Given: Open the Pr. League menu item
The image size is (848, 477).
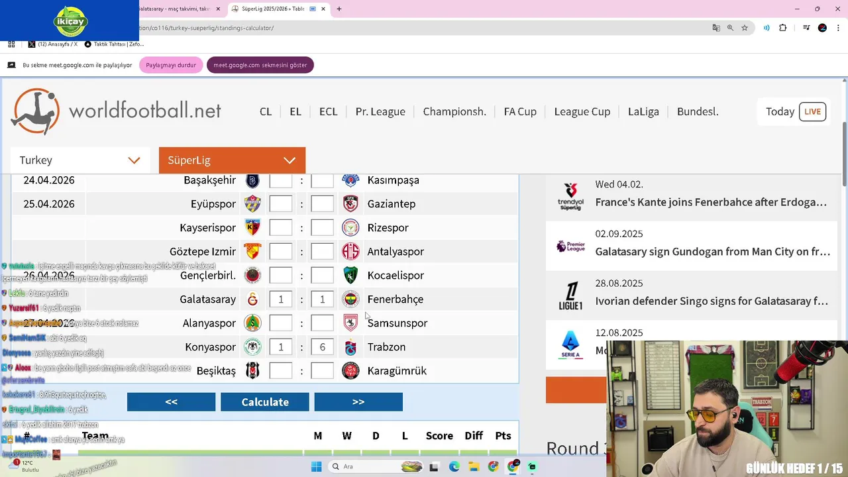Looking at the screenshot, I should (380, 111).
